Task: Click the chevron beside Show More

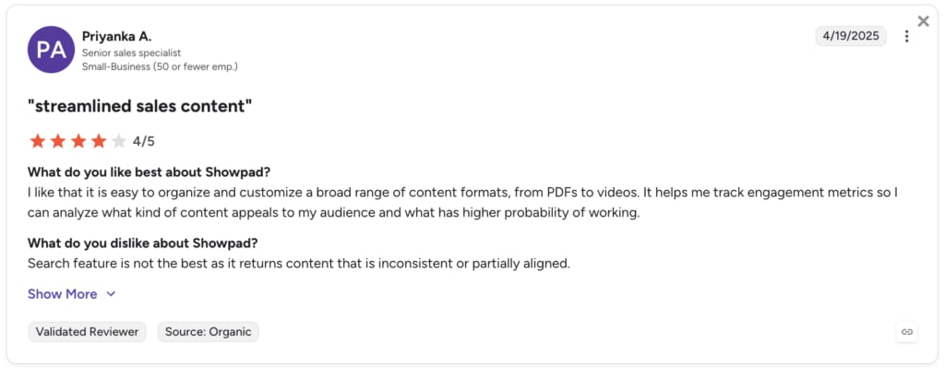Action: pos(111,294)
